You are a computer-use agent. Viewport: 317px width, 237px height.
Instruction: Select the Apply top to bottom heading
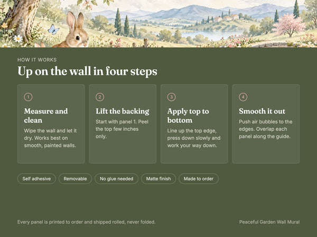coord(188,116)
